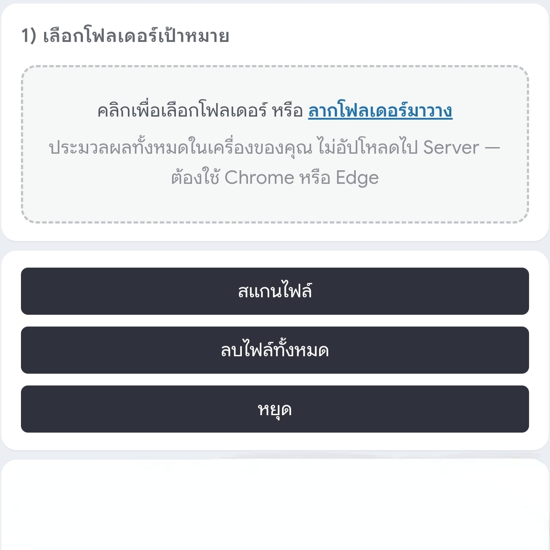Click the empty white card at bottom

(275, 505)
